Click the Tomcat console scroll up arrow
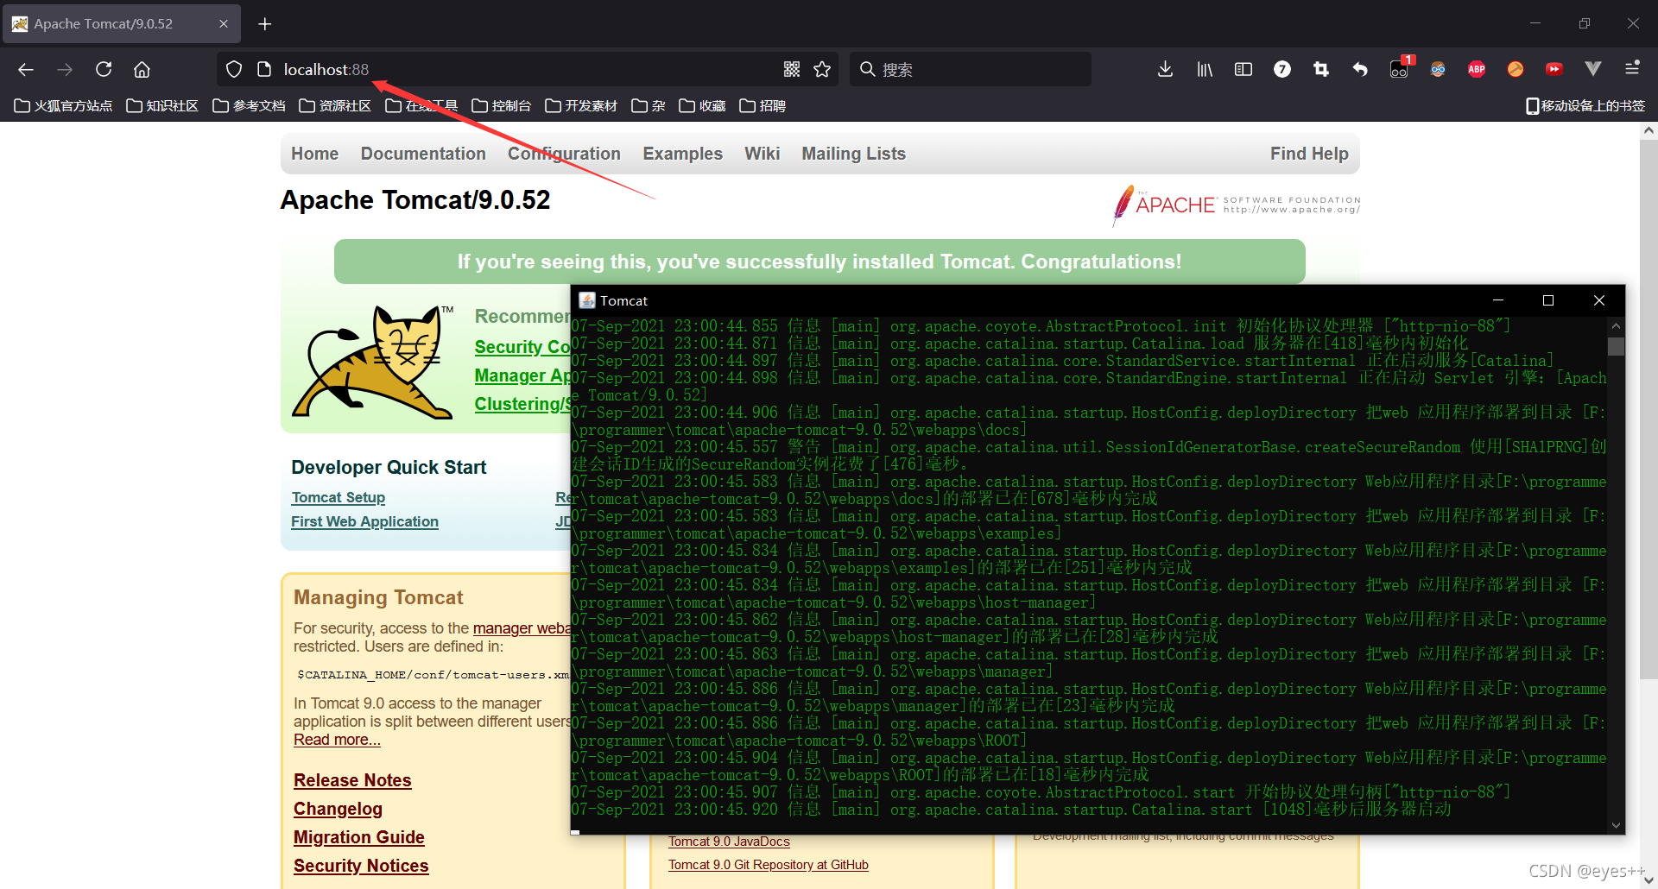 1616,326
